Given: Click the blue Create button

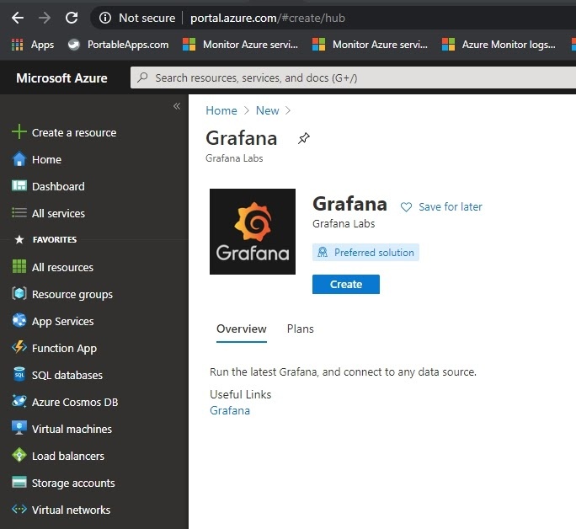Looking at the screenshot, I should coord(345,284).
